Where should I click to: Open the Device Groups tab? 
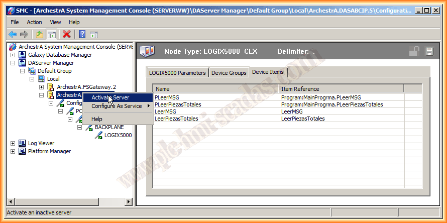[x=229, y=73]
